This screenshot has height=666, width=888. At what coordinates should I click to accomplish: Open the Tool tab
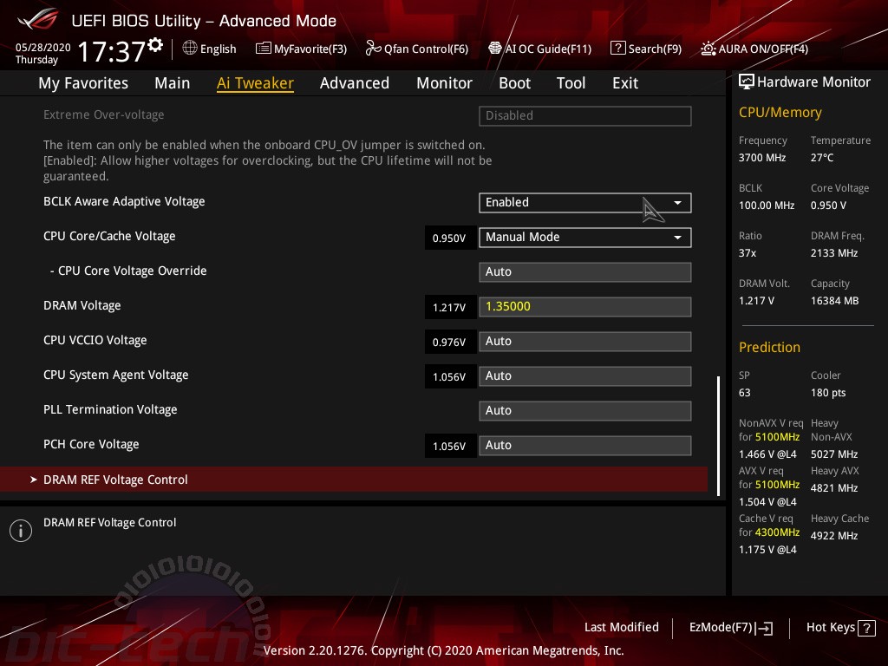(x=571, y=83)
